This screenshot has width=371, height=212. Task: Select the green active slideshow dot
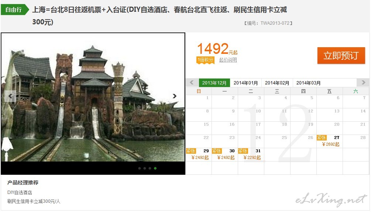click(x=155, y=168)
